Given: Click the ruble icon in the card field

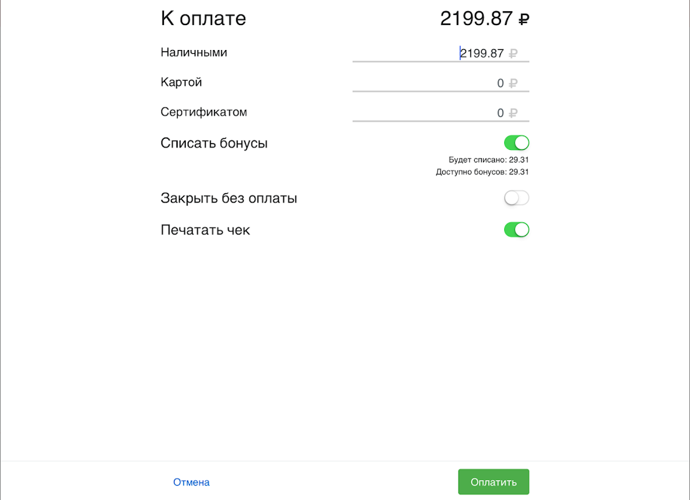Looking at the screenshot, I should [x=513, y=83].
